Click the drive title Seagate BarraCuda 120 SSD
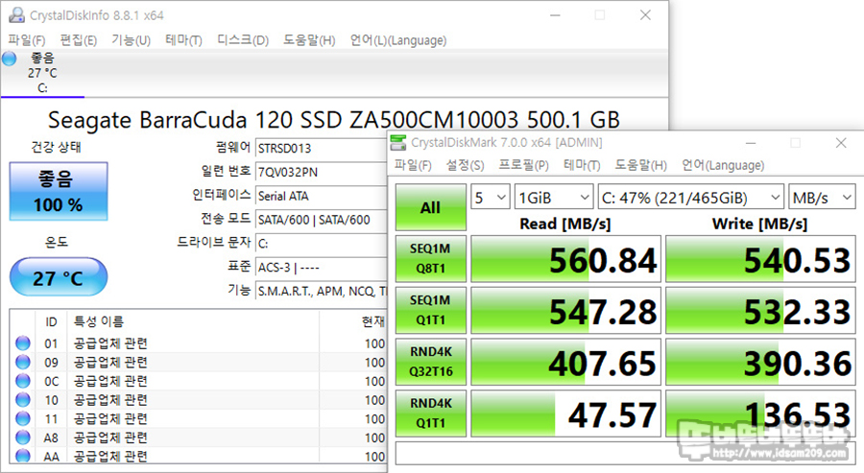The height and width of the screenshot is (473, 864). coord(334,120)
